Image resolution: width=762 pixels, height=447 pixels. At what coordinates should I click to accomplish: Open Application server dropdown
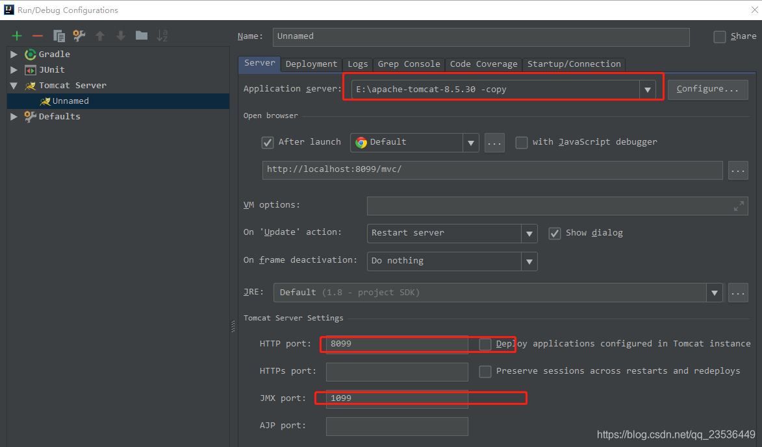click(647, 90)
